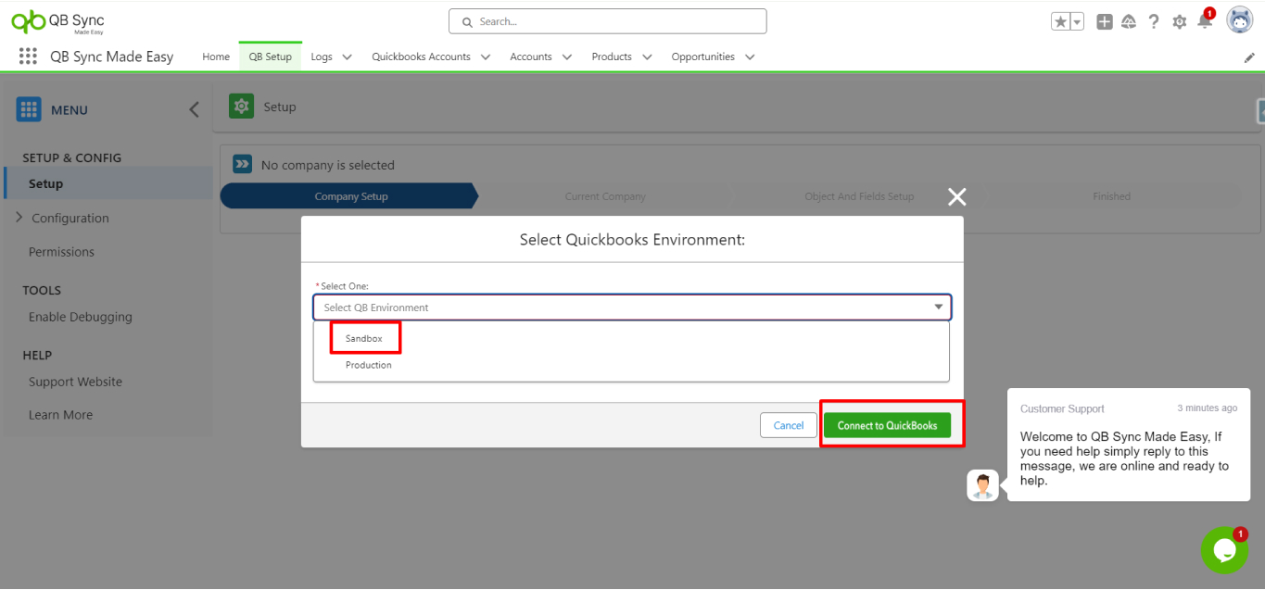Choose Production from the environment list
This screenshot has height=590, width=1265.
(369, 365)
